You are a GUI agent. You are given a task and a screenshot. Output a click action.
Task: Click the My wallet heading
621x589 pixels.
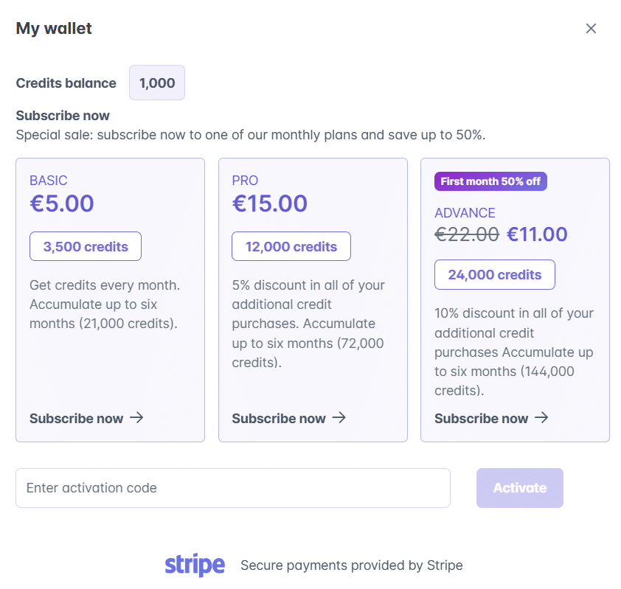click(x=52, y=28)
